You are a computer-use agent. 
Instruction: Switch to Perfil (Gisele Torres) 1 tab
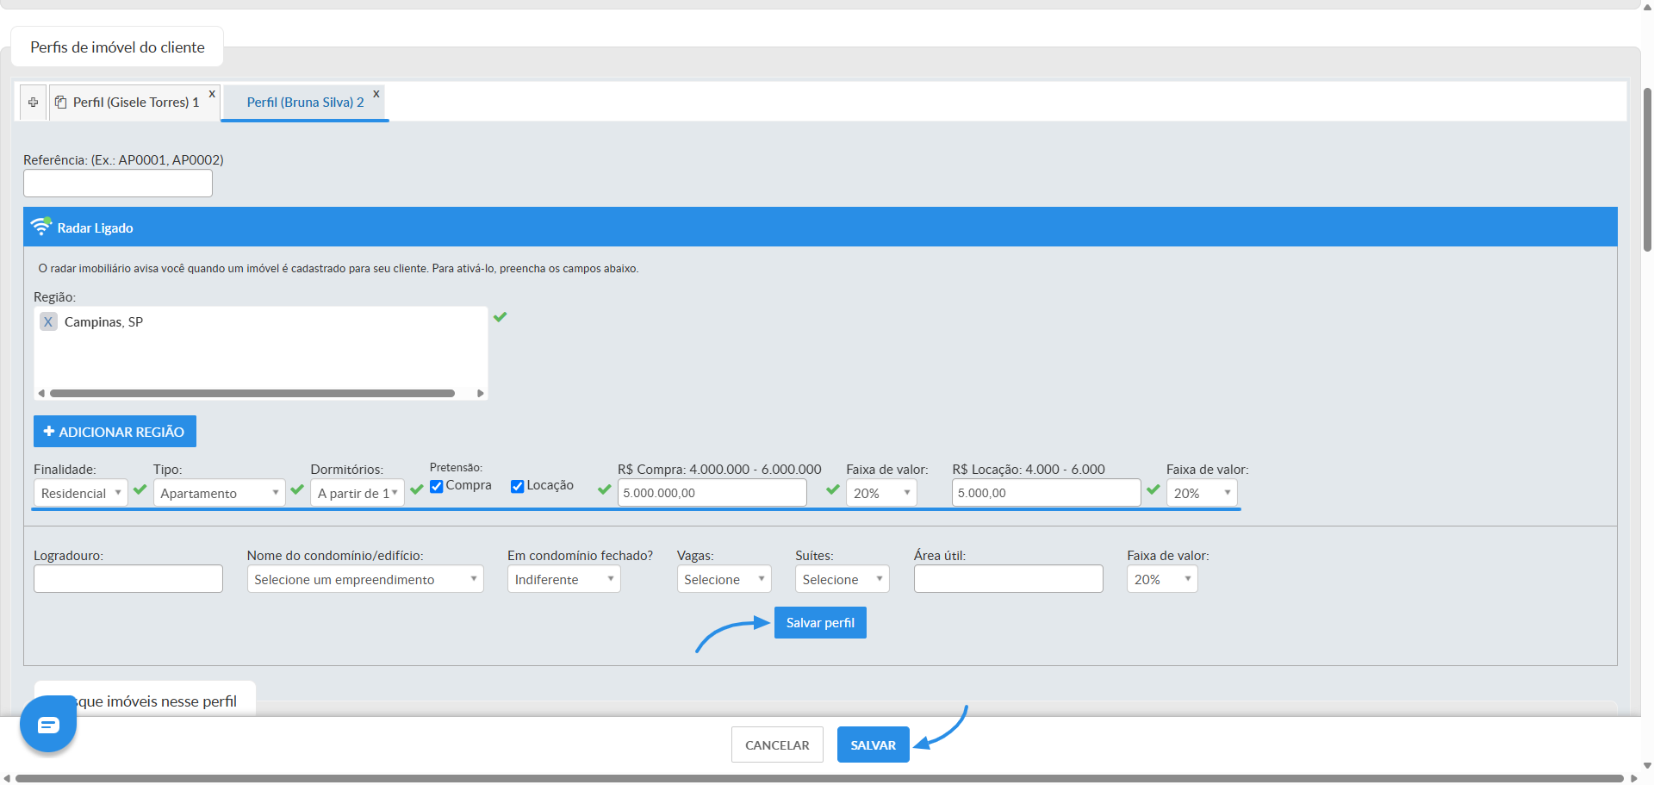point(135,103)
